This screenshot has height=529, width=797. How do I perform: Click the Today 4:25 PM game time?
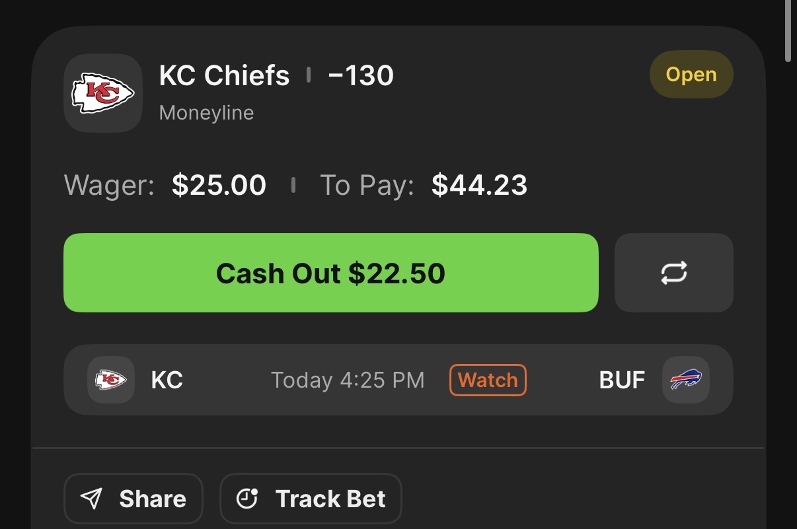click(348, 380)
